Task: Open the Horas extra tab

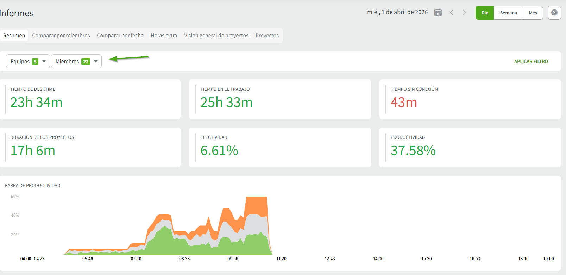Action: pos(164,36)
